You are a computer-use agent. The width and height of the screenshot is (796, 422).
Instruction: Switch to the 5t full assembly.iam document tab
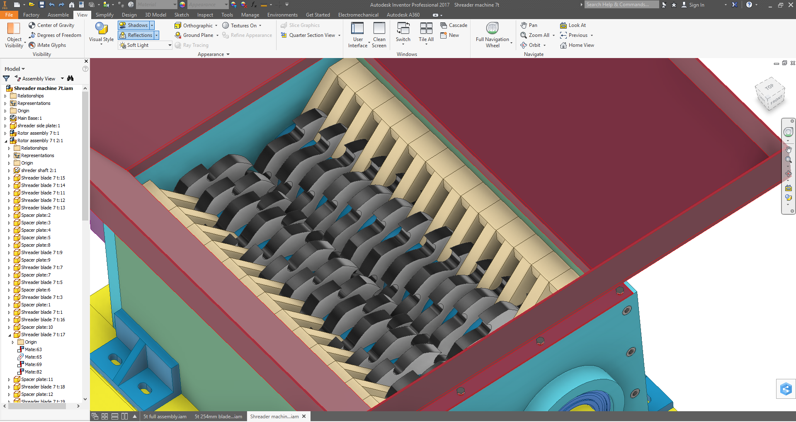[x=165, y=417]
